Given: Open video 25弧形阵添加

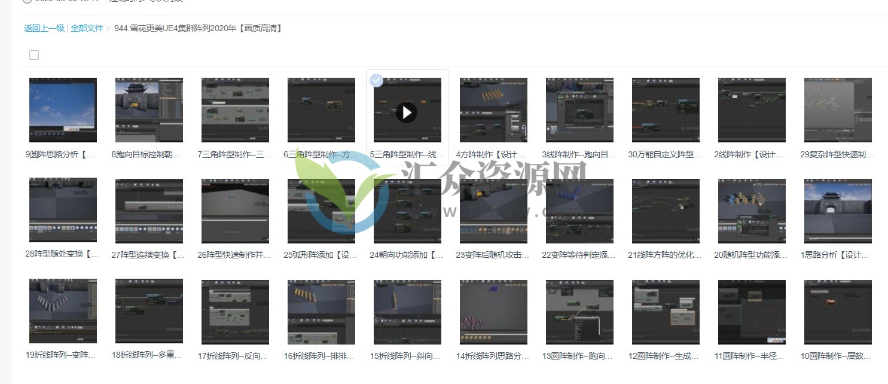Looking at the screenshot, I should (321, 211).
